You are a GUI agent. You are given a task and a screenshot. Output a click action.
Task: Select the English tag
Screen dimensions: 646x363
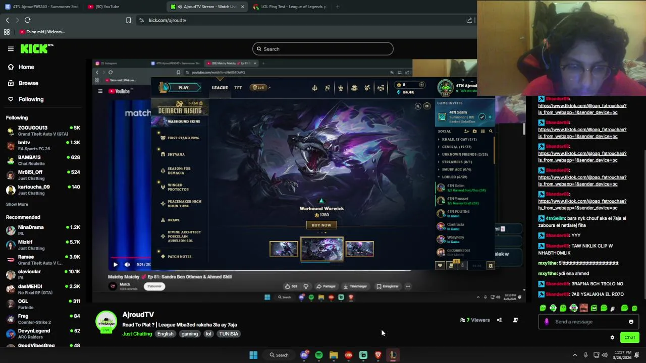pos(165,334)
